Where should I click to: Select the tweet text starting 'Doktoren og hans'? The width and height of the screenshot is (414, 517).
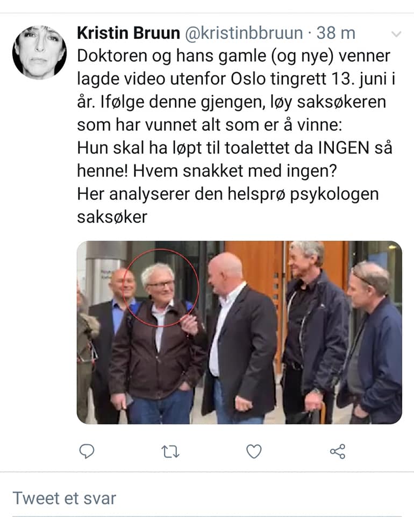click(x=235, y=136)
